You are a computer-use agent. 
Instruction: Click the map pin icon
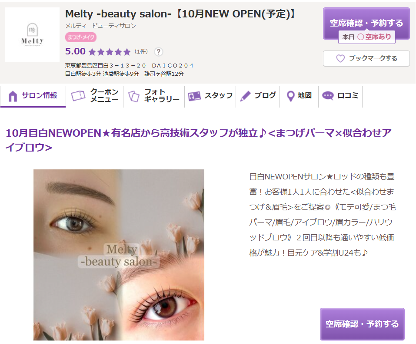coord(291,96)
